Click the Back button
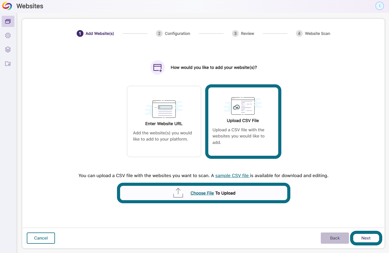The image size is (389, 253). point(335,238)
